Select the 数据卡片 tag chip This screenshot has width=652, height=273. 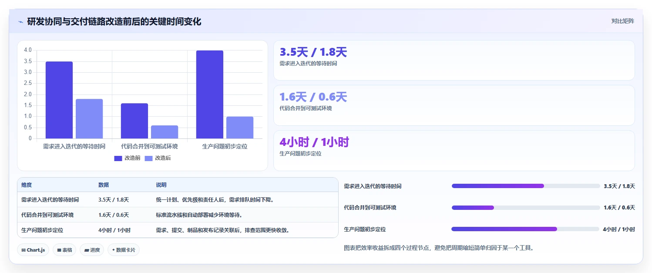pyautogui.click(x=124, y=250)
